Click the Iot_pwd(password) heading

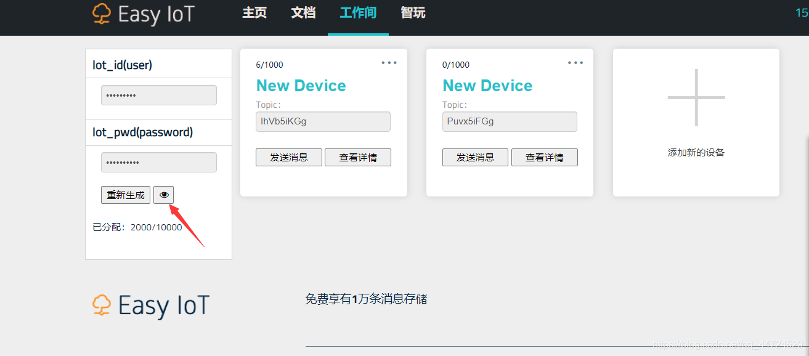pos(143,132)
